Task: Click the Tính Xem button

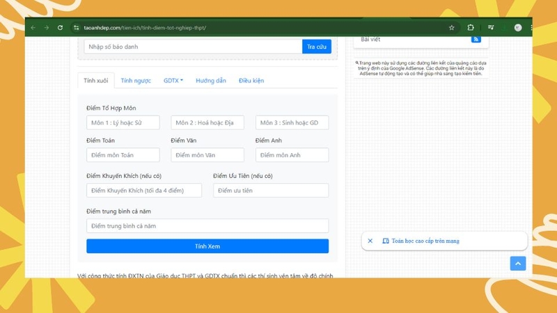Action: pos(207,246)
